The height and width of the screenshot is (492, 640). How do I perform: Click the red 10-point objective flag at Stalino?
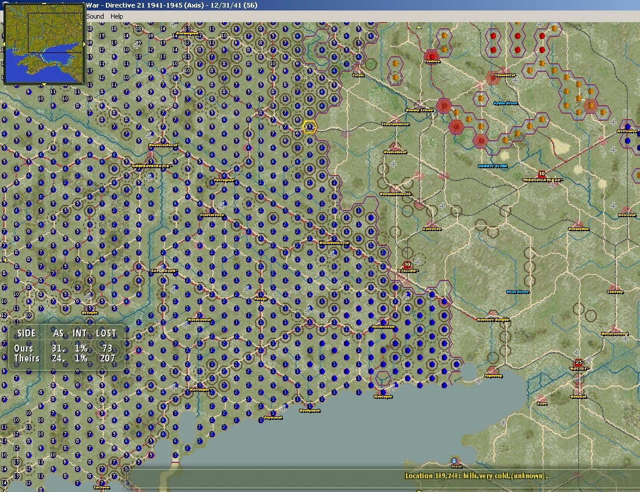407,264
